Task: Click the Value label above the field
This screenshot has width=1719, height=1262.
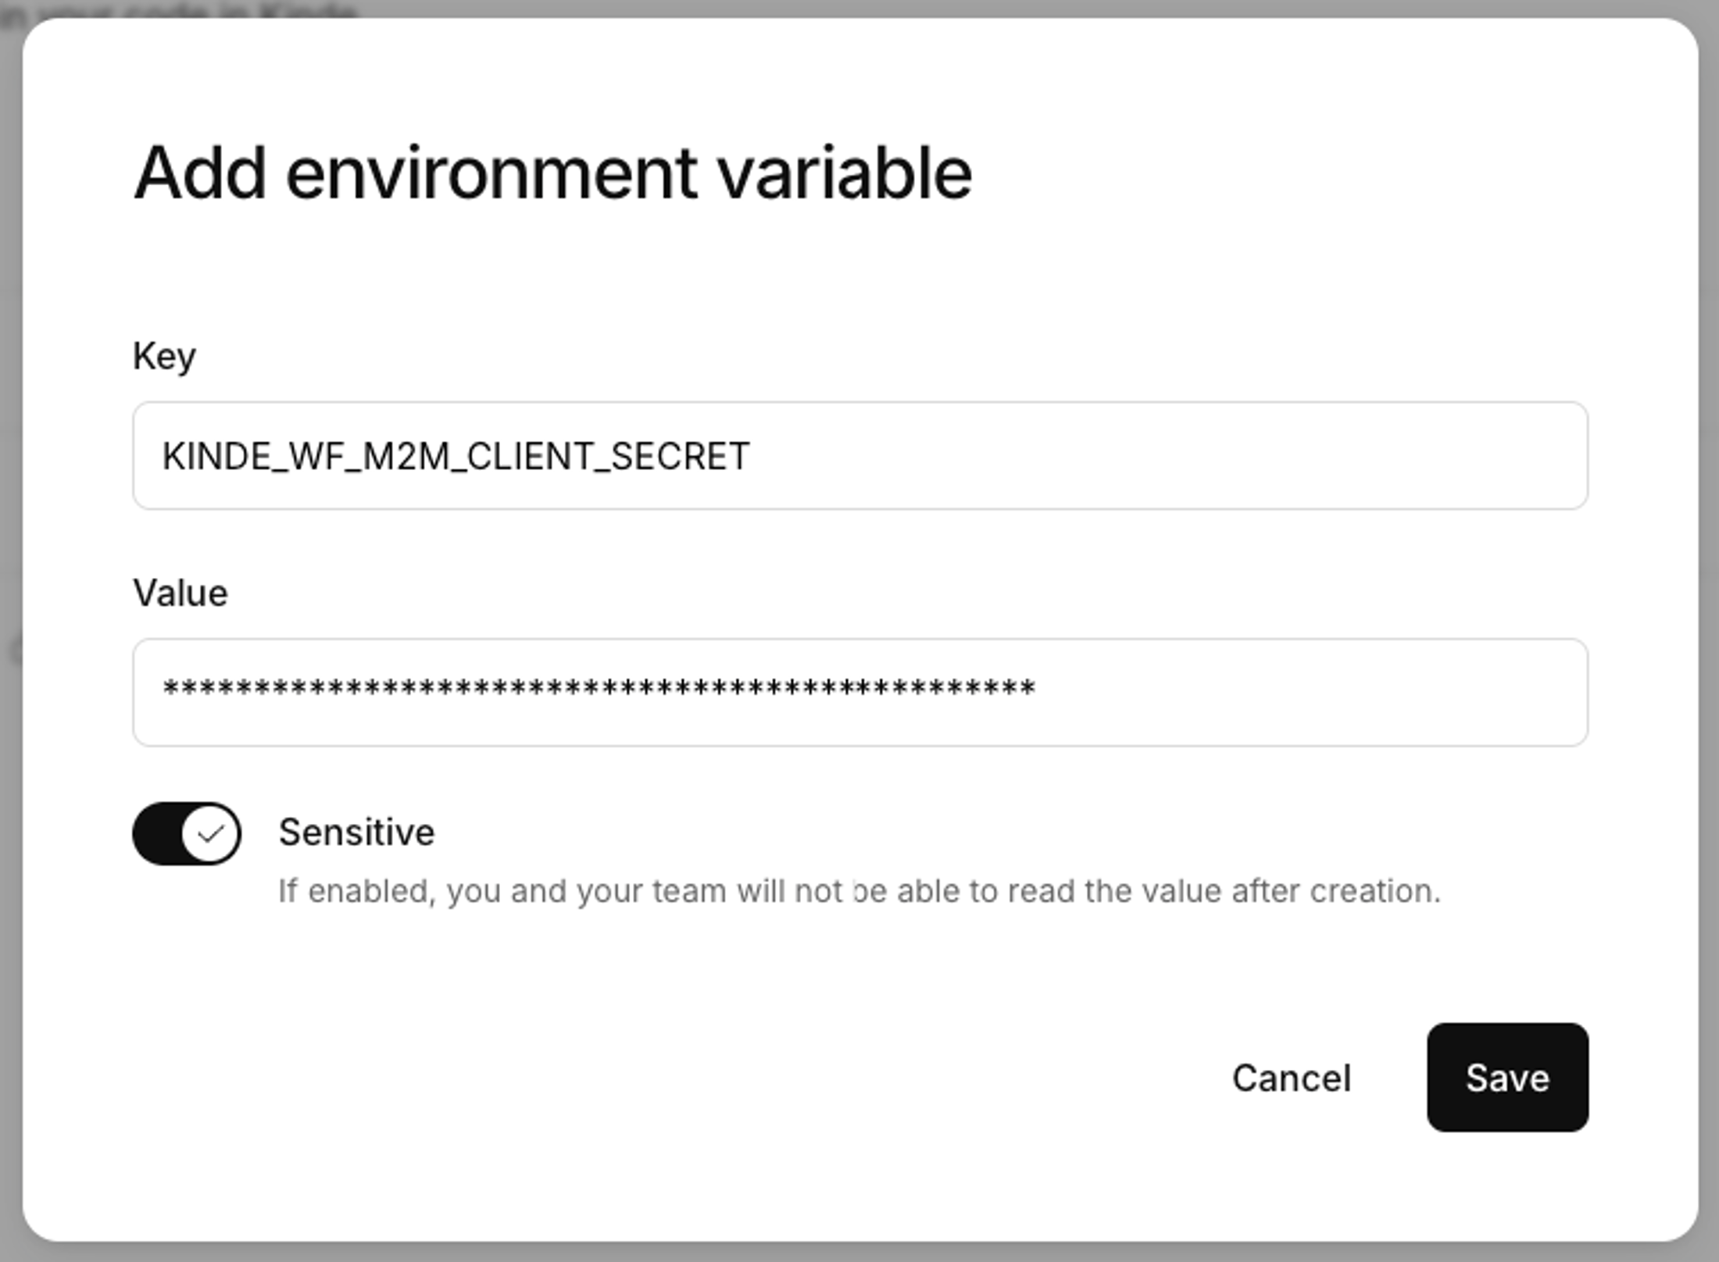Action: point(180,593)
